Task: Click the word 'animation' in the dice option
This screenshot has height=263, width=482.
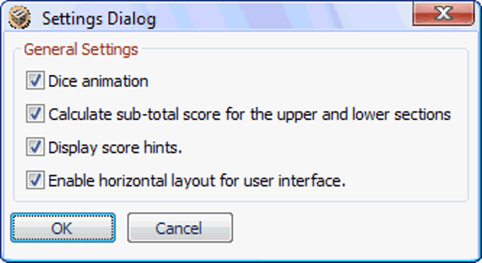Action: pos(116,81)
